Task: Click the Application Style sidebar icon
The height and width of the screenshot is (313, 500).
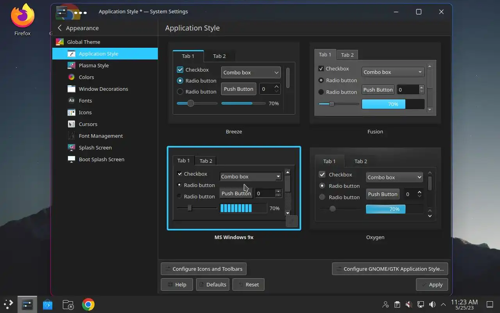Action: click(71, 54)
